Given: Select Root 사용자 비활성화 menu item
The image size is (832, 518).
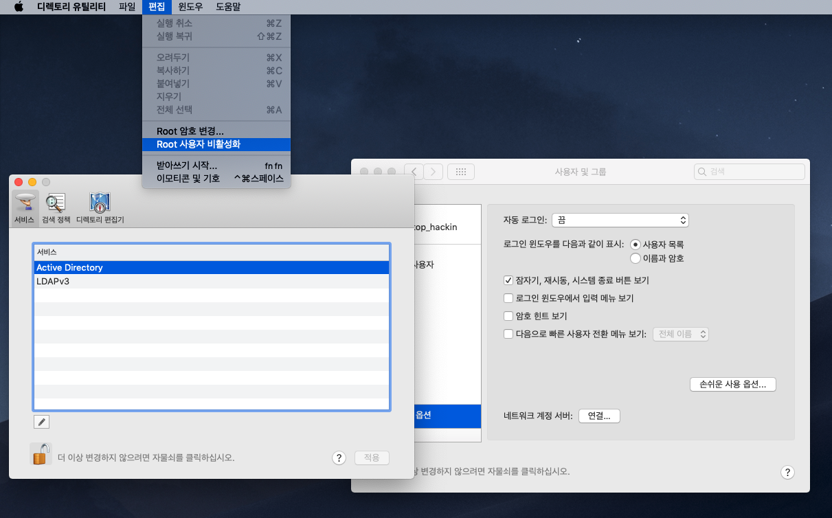Looking at the screenshot, I should tap(216, 144).
